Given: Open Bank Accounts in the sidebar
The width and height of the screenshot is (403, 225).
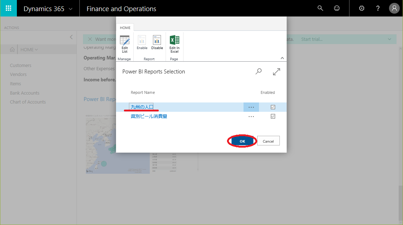Looking at the screenshot, I should [25, 93].
